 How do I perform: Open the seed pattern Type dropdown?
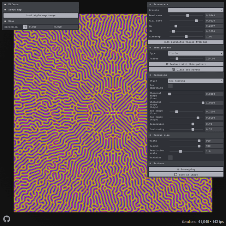pyautogui.click(x=196, y=53)
